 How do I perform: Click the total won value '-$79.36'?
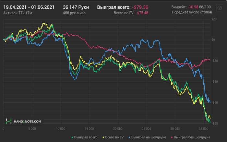click(140, 7)
